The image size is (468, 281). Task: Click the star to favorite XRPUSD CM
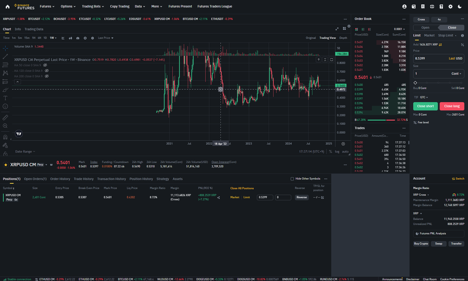(x=6, y=165)
